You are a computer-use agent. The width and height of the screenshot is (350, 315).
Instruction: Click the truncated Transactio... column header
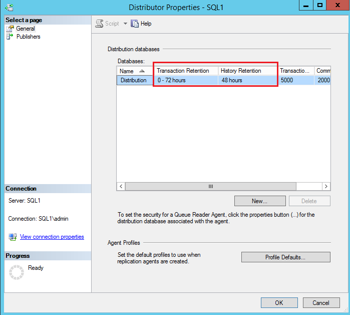click(x=296, y=71)
